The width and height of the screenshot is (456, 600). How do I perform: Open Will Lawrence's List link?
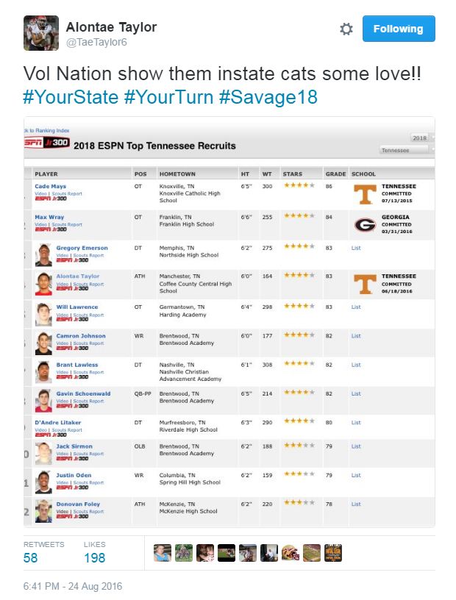click(356, 307)
